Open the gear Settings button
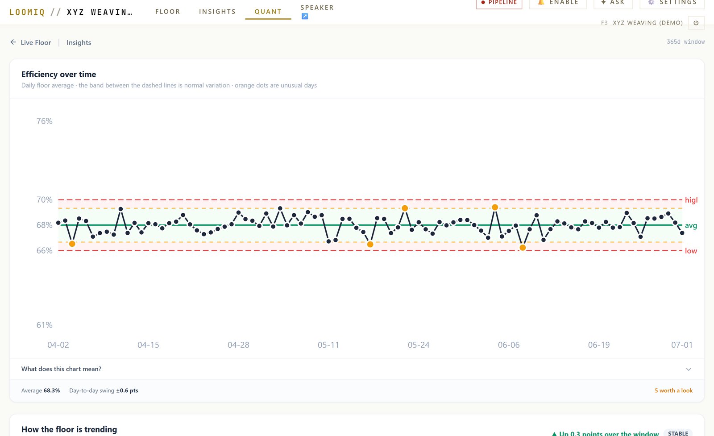The width and height of the screenshot is (714, 436). [672, 3]
